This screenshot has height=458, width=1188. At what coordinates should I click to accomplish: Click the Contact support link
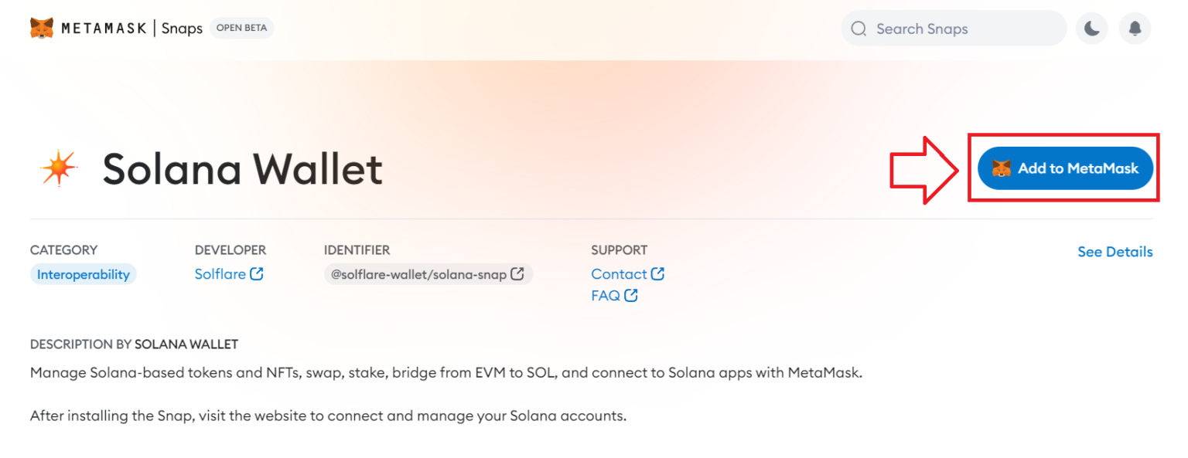point(618,273)
